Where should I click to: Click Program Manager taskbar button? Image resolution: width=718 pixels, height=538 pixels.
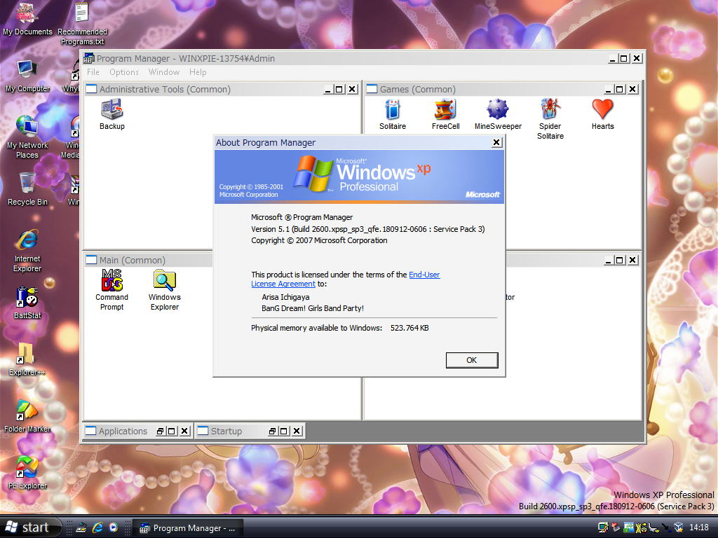click(x=189, y=528)
